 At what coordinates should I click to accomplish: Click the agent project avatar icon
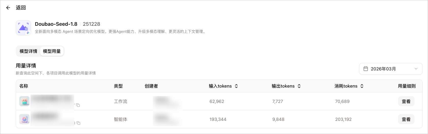[24, 119]
